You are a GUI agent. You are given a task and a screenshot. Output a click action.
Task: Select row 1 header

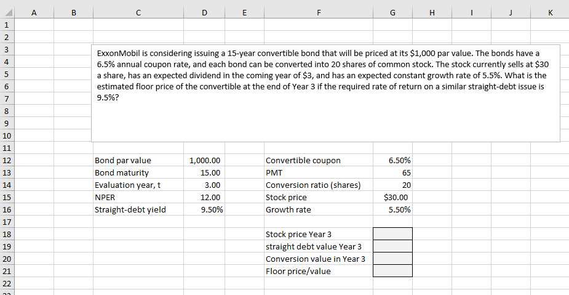(7, 25)
